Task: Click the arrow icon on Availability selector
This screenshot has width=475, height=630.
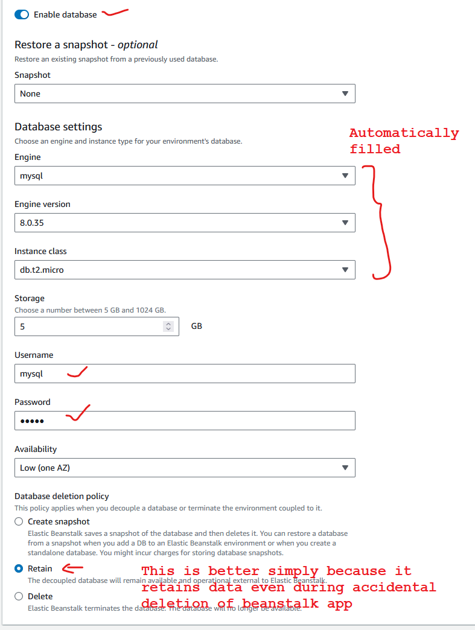Action: (x=345, y=468)
